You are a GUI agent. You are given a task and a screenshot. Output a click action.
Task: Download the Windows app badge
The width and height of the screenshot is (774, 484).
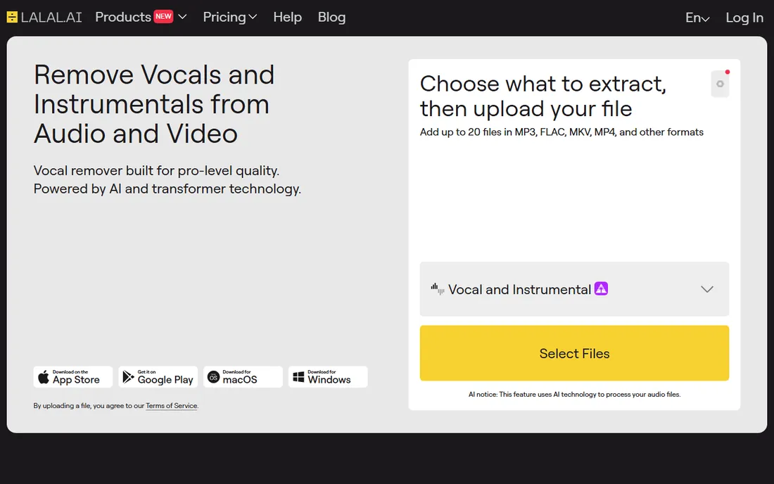coord(328,377)
